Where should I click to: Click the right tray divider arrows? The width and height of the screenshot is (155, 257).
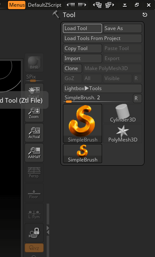[48, 230]
